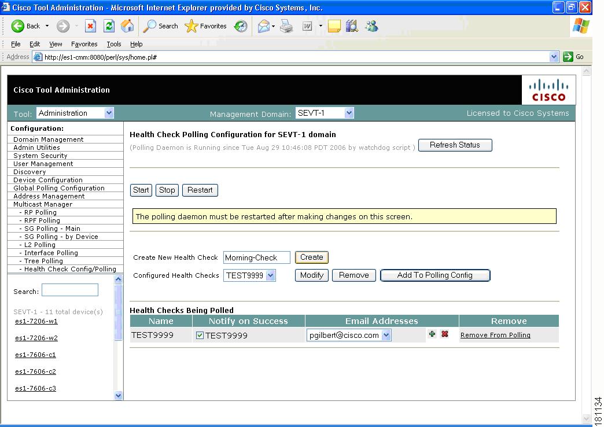Image resolution: width=604 pixels, height=427 pixels.
Task: Open Favorites star in toolbar
Action: point(191,26)
